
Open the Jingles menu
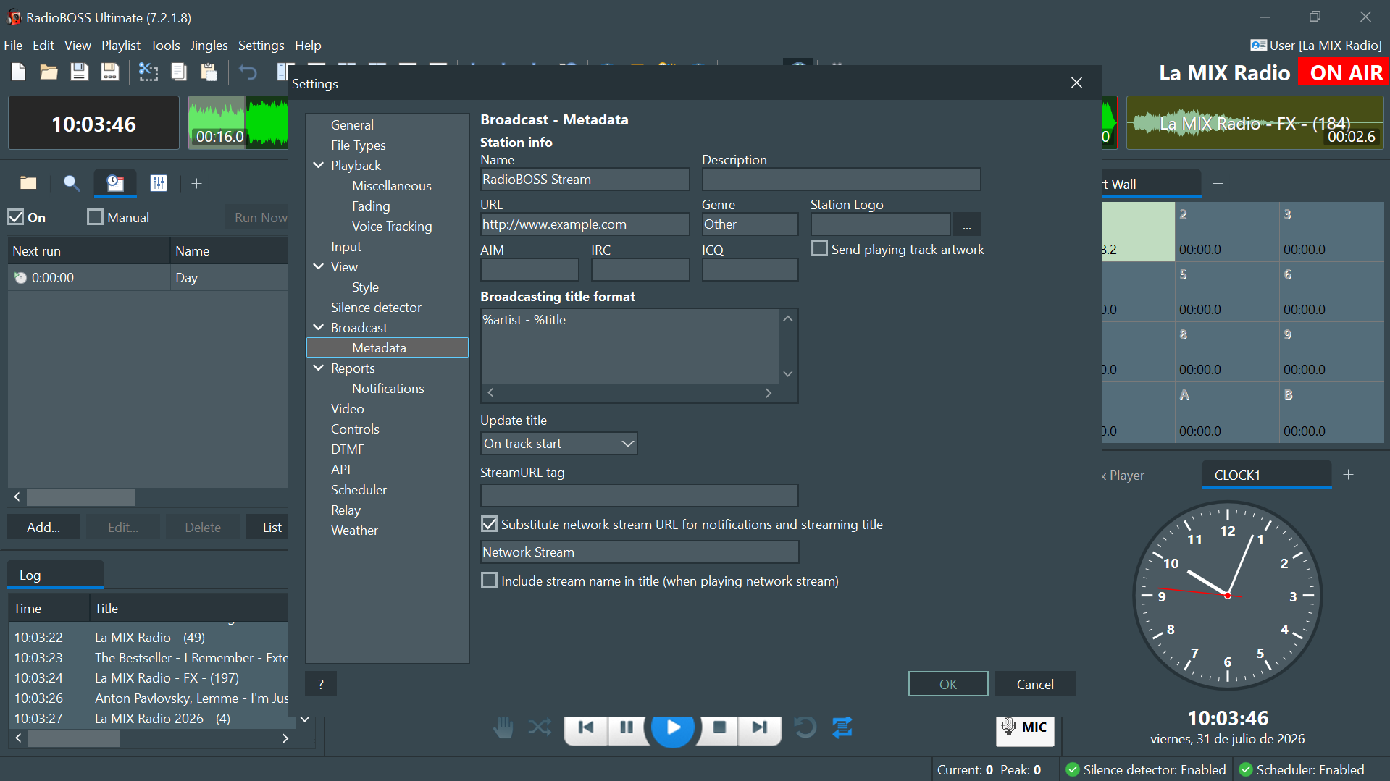point(209,45)
